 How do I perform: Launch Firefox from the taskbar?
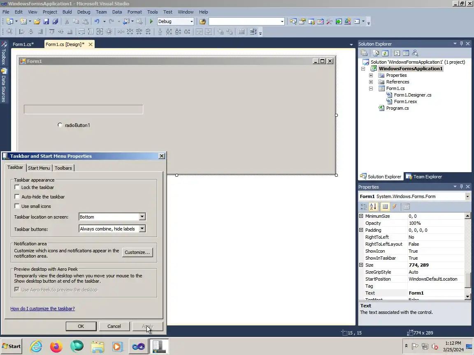click(56, 346)
